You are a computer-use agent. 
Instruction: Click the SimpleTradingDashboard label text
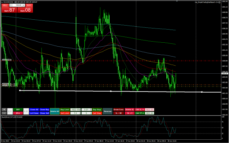point(207,2)
